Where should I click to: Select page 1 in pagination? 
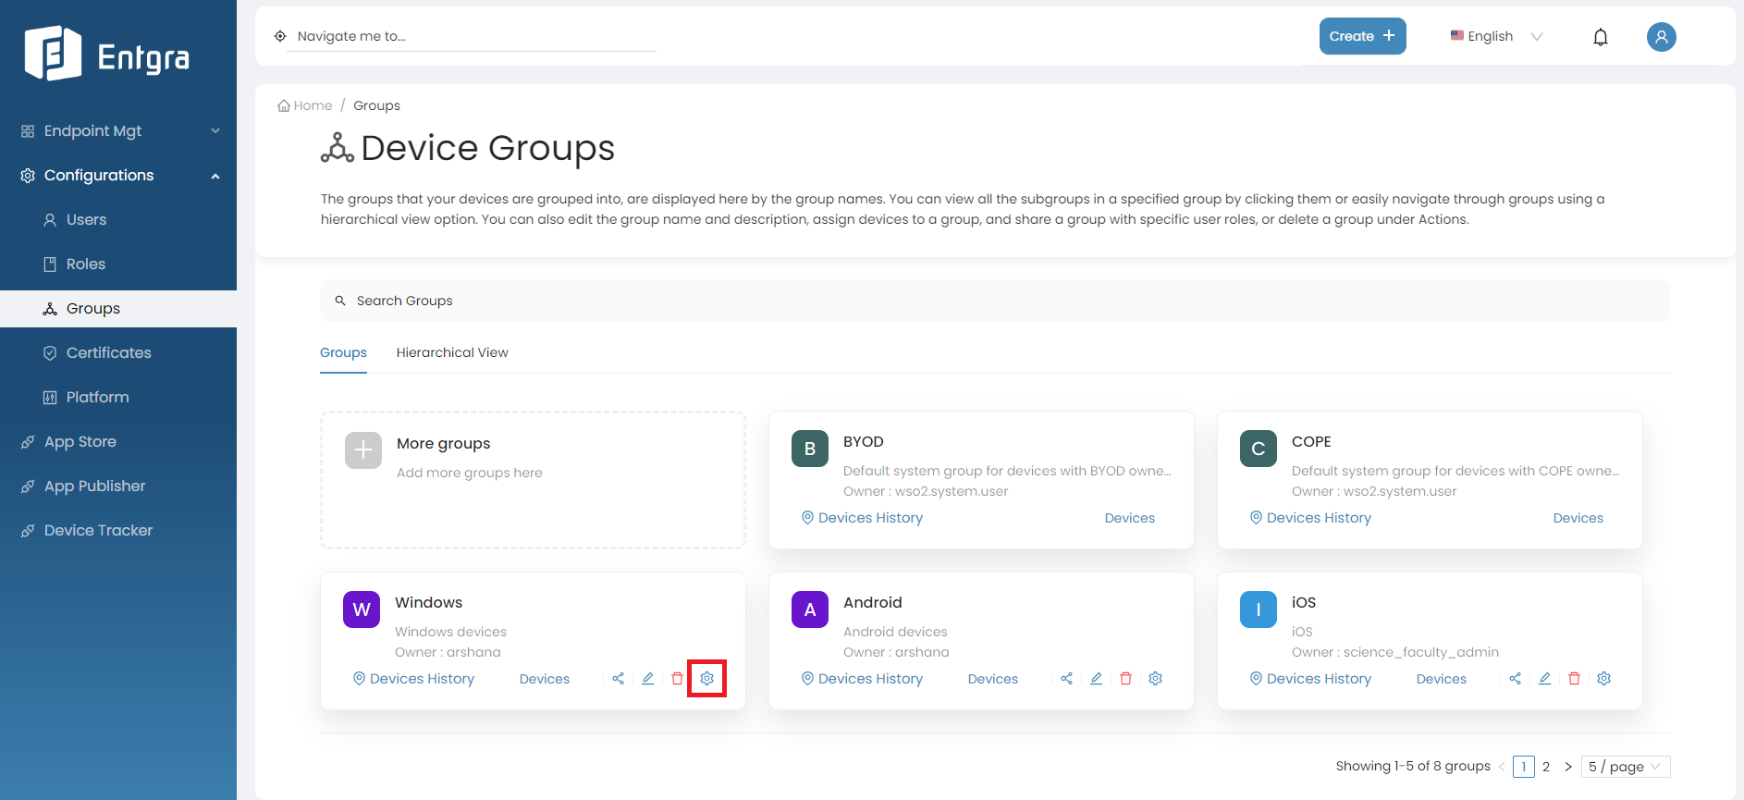[x=1524, y=767]
